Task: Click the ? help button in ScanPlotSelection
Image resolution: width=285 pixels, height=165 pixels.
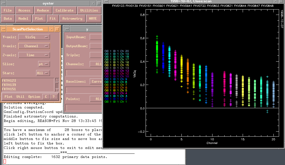Action: click(x=54, y=97)
